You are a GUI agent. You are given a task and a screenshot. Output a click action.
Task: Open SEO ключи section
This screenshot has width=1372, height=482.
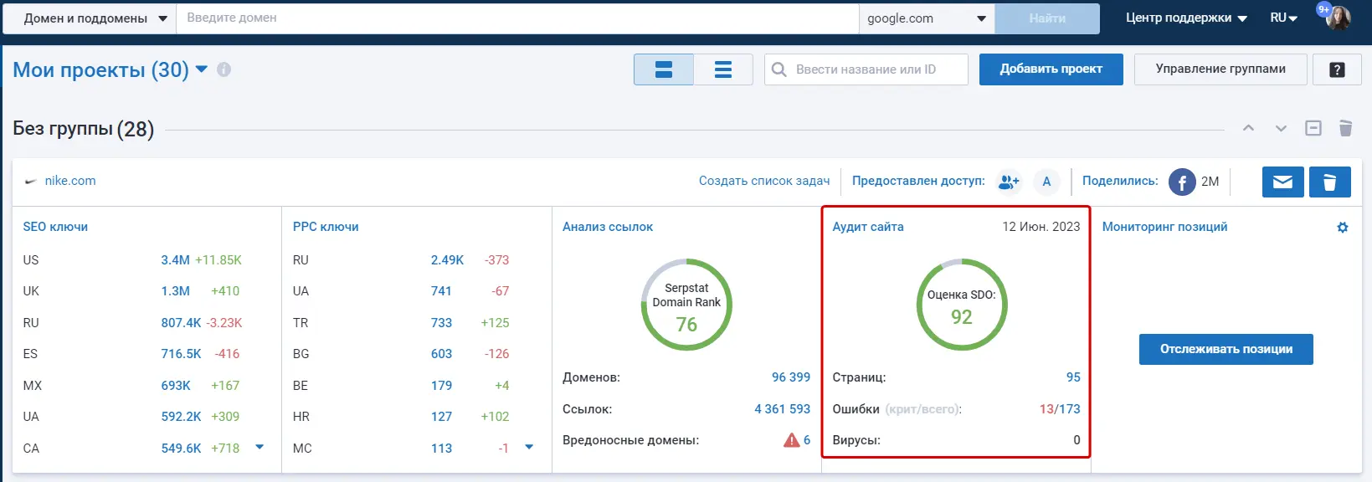(x=55, y=227)
